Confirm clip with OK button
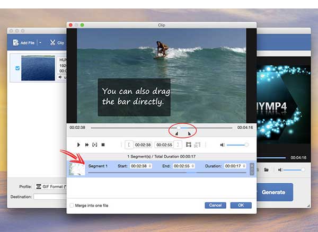The image size is (318, 232). click(x=241, y=206)
